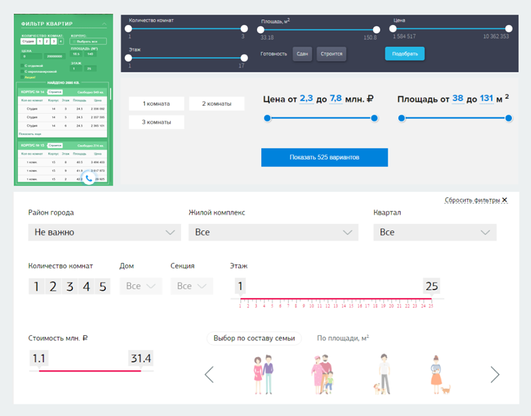
Task: Show previous family options with left arrow
Action: (209, 374)
